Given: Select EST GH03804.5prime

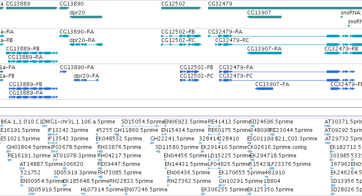Looking at the screenshot, I should (x=28, y=147).
